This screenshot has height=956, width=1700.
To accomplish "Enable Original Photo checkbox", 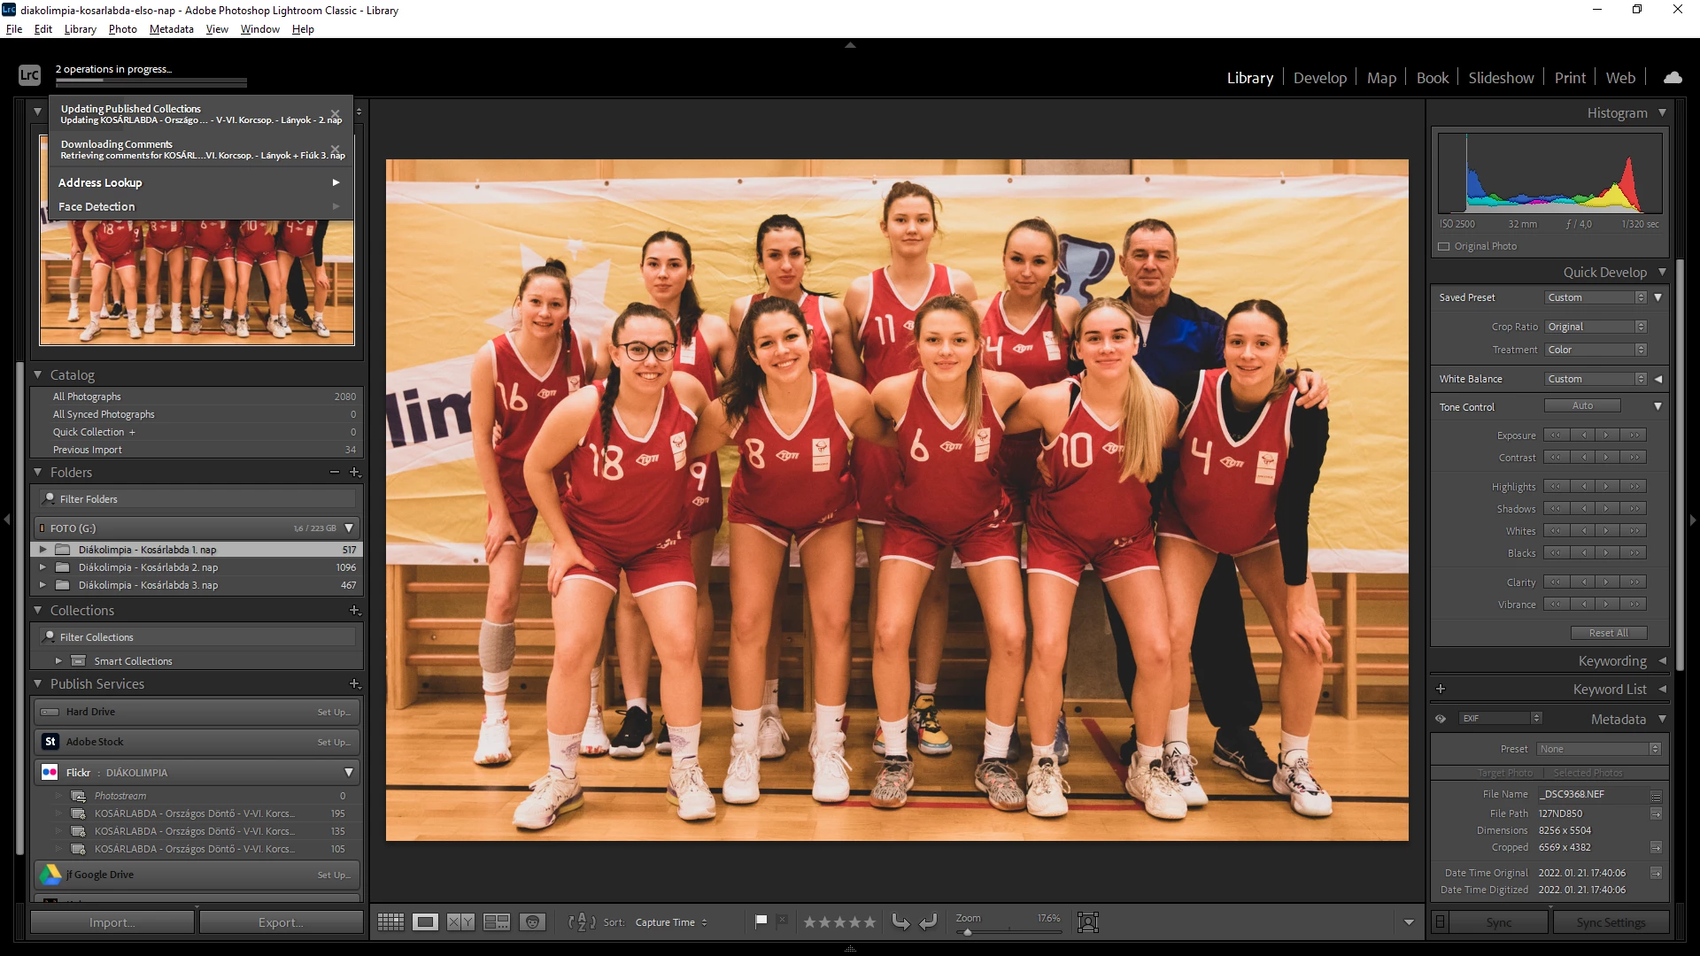I will [1444, 247].
